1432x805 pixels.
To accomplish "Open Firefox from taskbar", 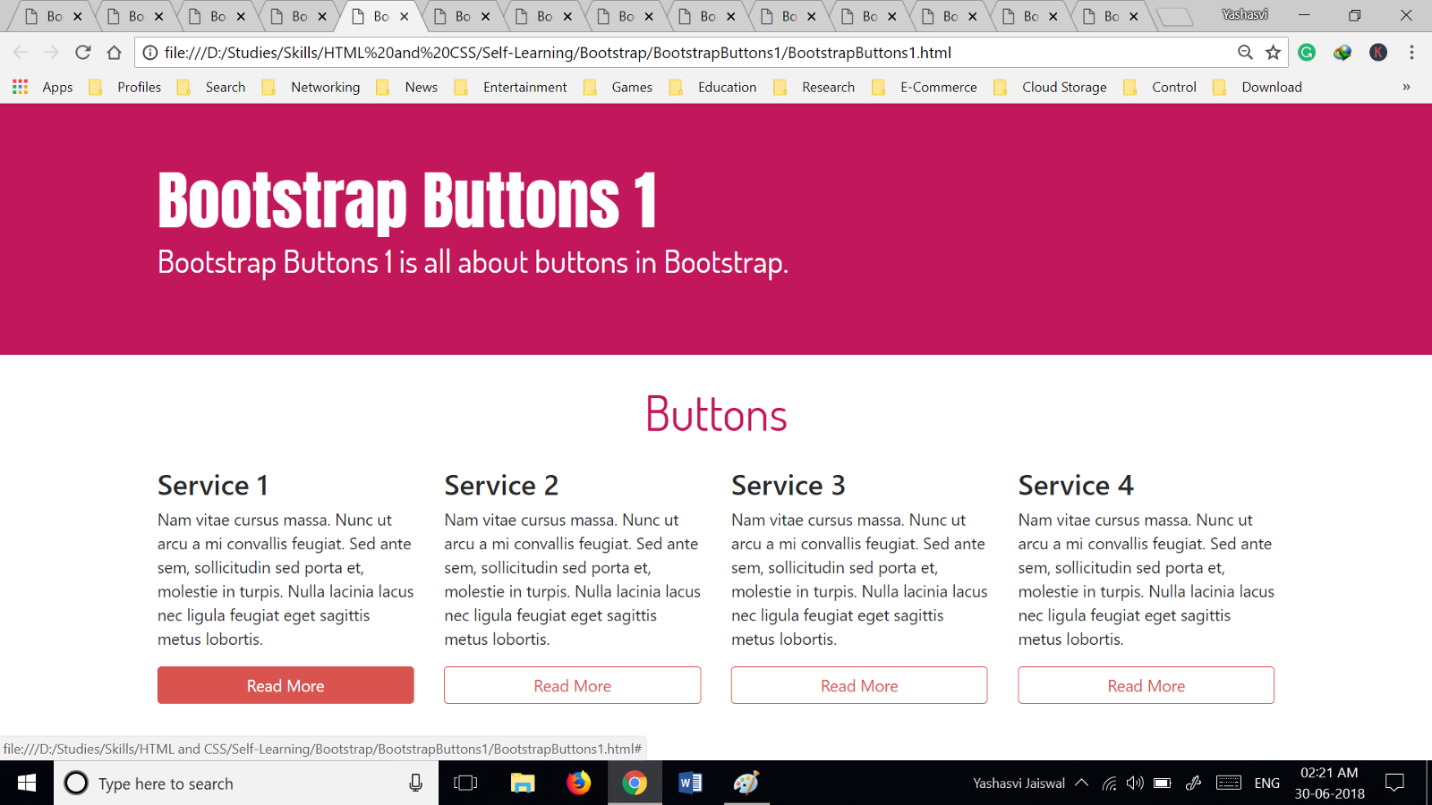I will [x=579, y=784].
